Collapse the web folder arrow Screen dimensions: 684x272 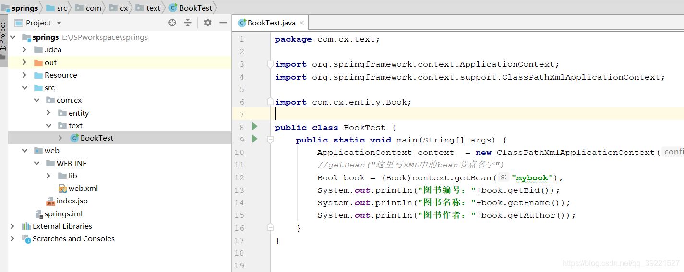pos(24,151)
